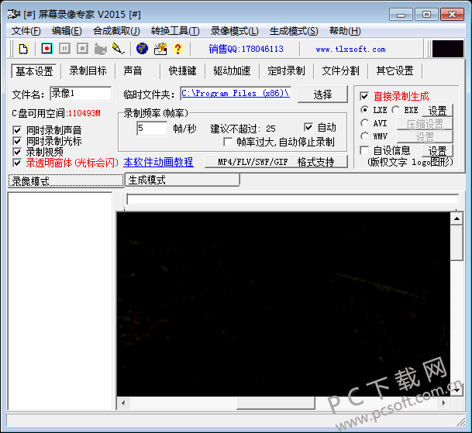Viewport: 472px width, 433px height.
Task: Open the 转换工具(T) menu
Action: [x=175, y=31]
